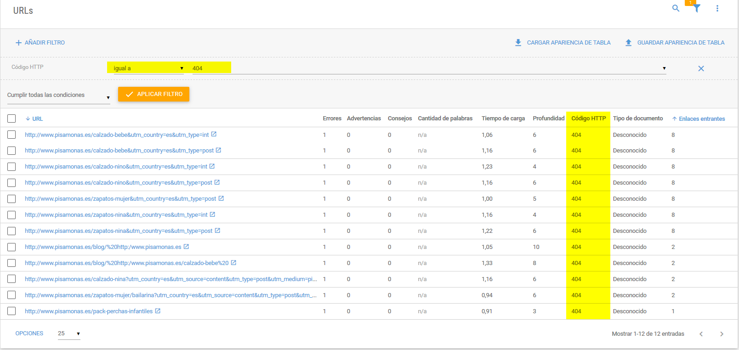Check the blog/%20http:/www.pisamonas.es row checkbox
The width and height of the screenshot is (739, 350).
pos(11,247)
